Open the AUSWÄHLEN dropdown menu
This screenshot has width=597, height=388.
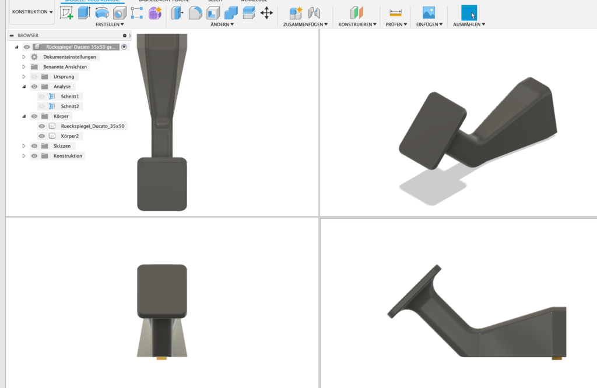(469, 24)
